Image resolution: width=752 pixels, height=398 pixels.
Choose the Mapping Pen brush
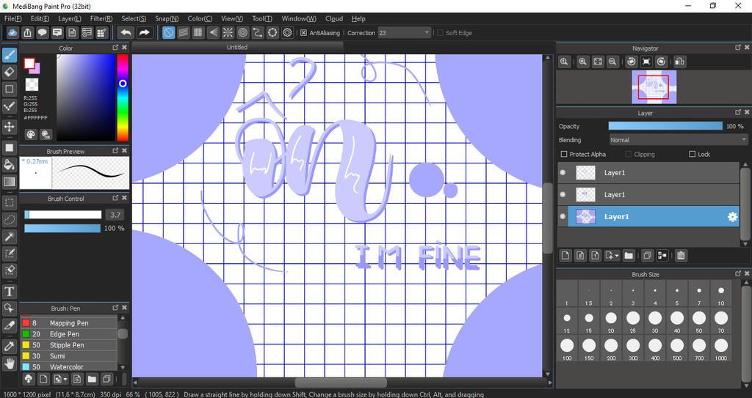69,323
